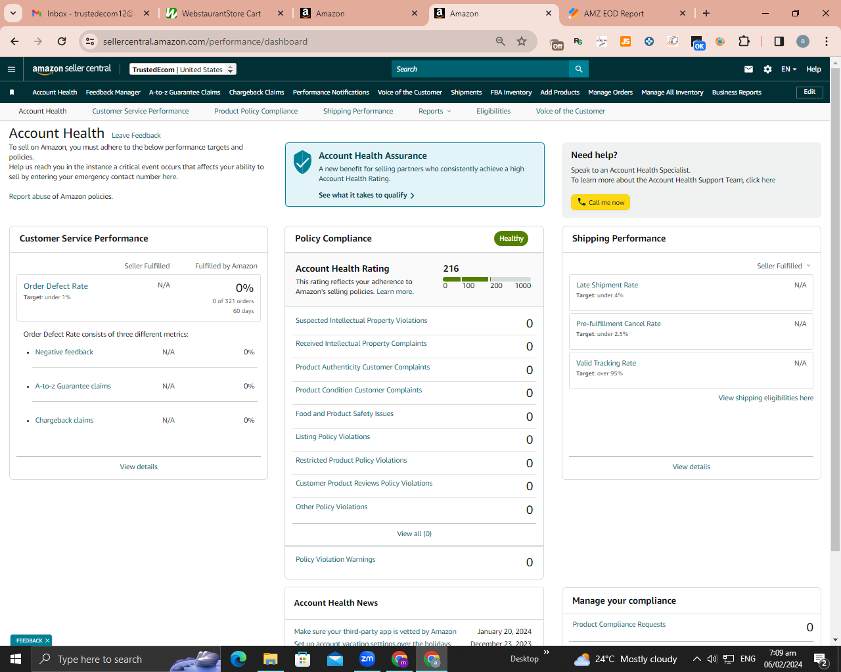Open the Shipping Performance tab
The image size is (841, 672).
[x=358, y=112]
